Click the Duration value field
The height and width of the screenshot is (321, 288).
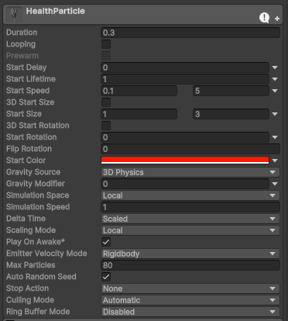(x=190, y=33)
